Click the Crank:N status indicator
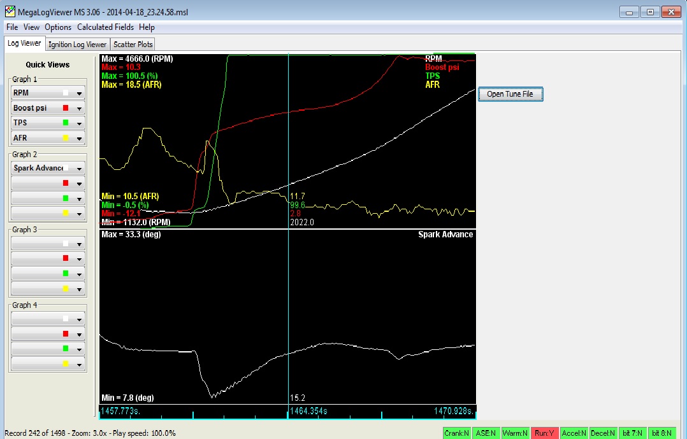Viewport: 687px width, 439px height. click(x=456, y=433)
